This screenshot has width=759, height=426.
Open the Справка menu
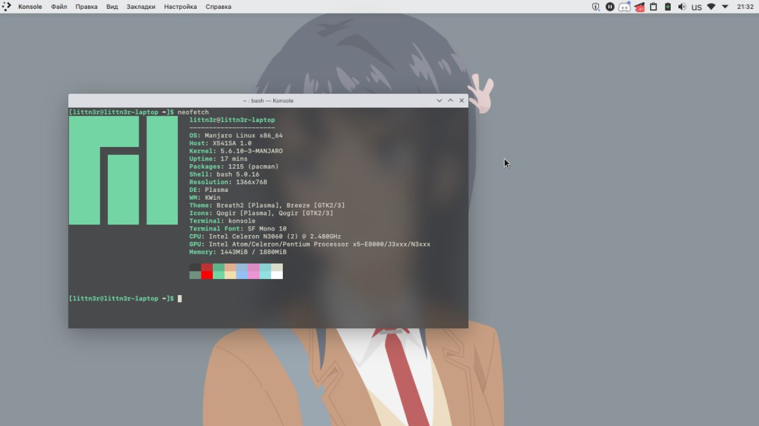[218, 7]
